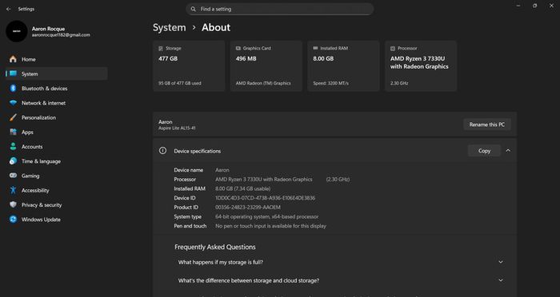Click the Graphics Card icon
The width and height of the screenshot is (560, 297).
238,48
